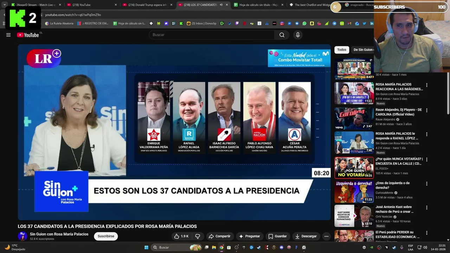
Task: Select the De Sin Guion filter chip
Action: 363,50
